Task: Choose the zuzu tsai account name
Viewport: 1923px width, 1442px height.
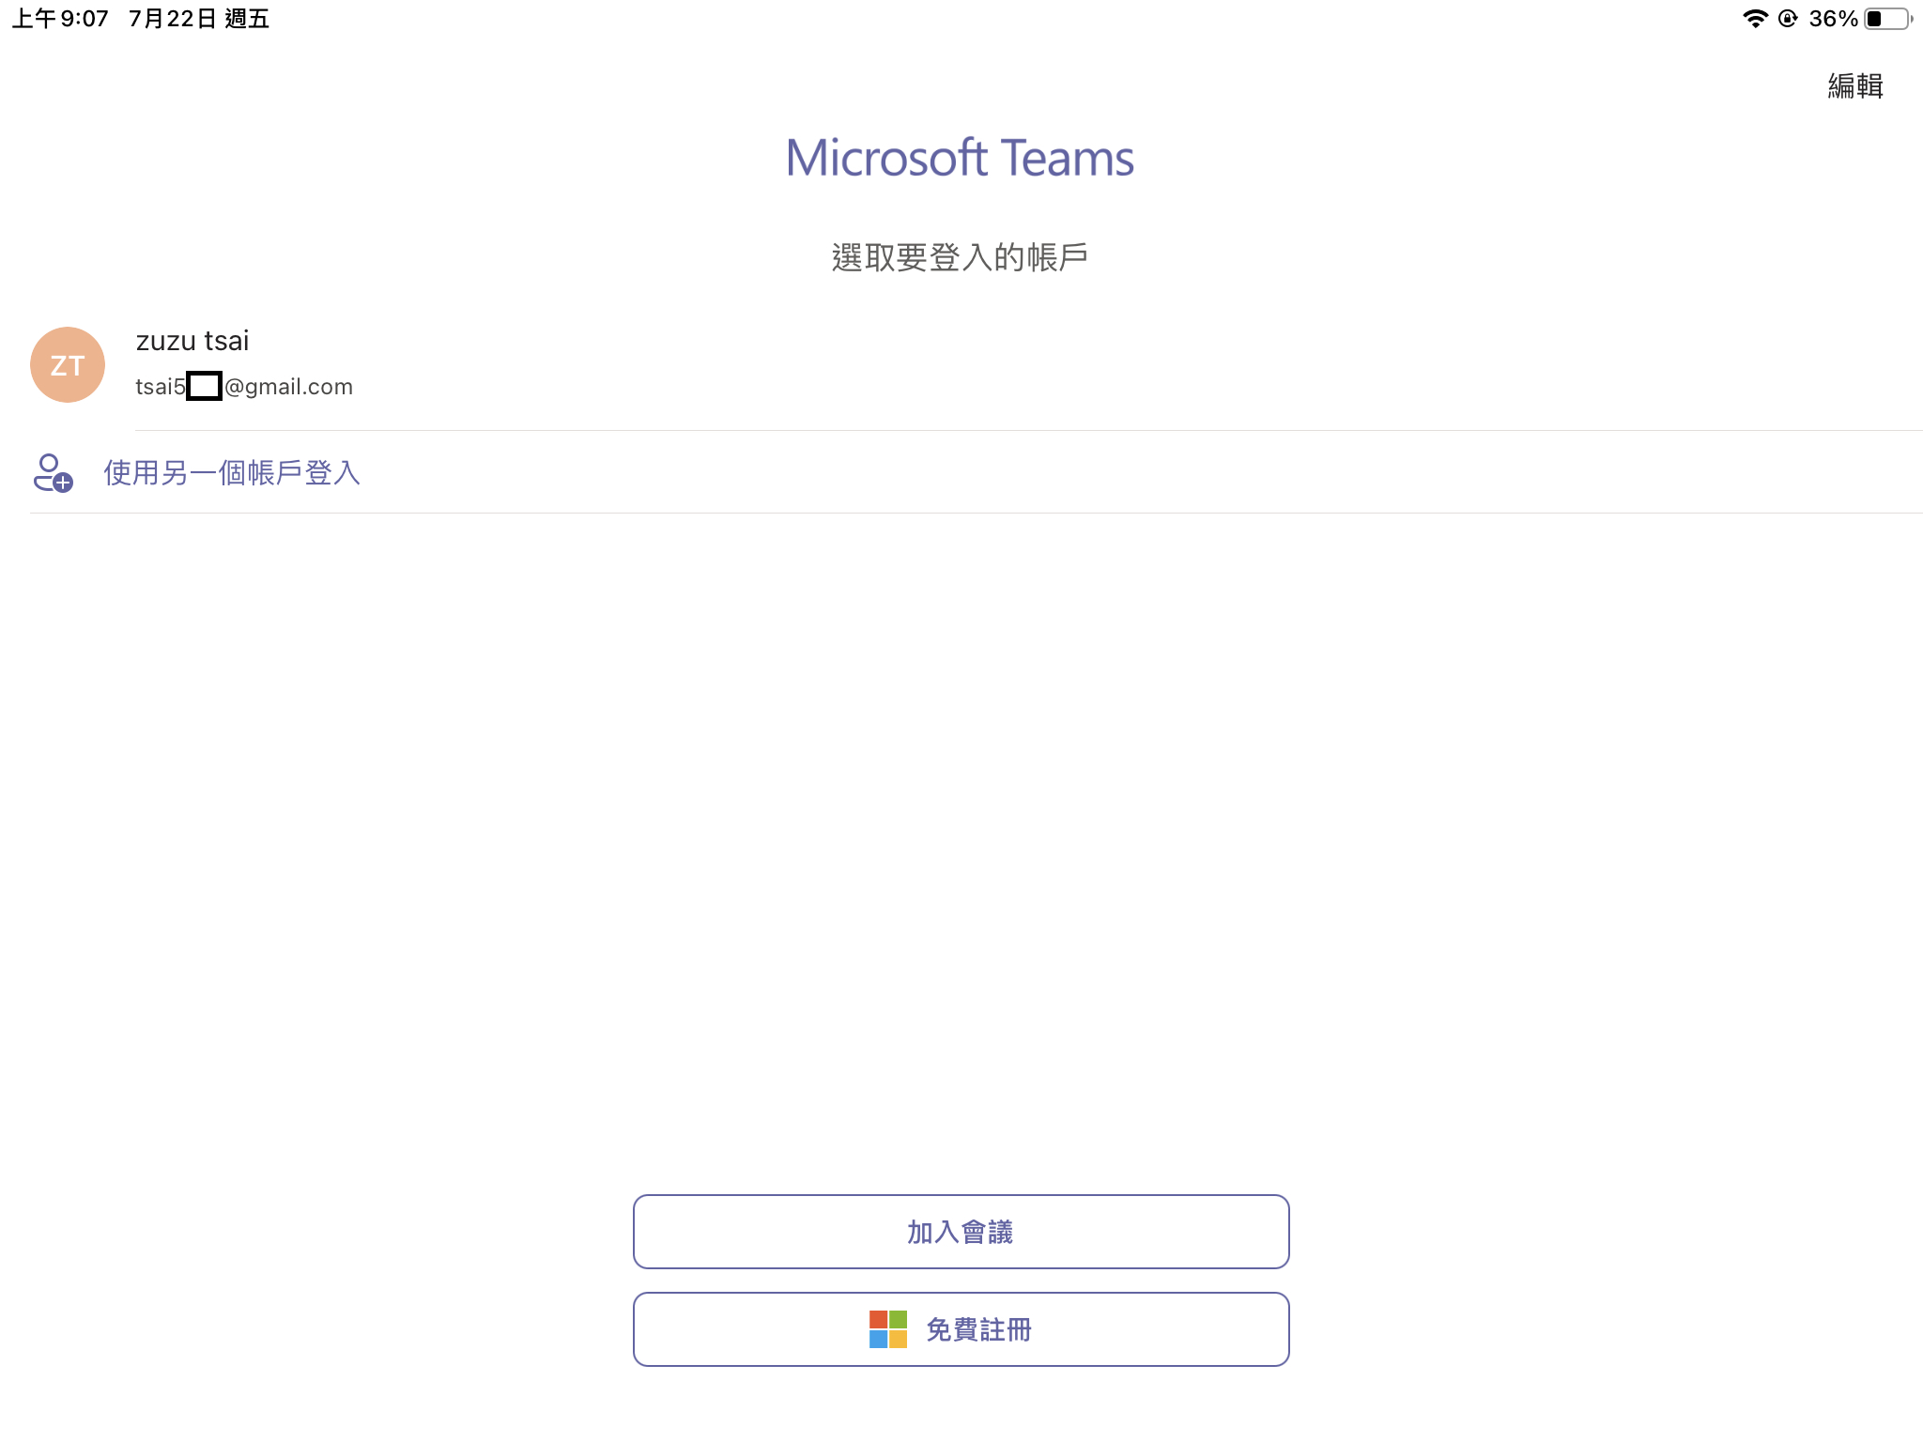Action: click(x=192, y=341)
